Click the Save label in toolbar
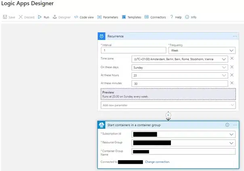Image resolution: width=244 pixels, height=171 pixels. click(x=12, y=17)
